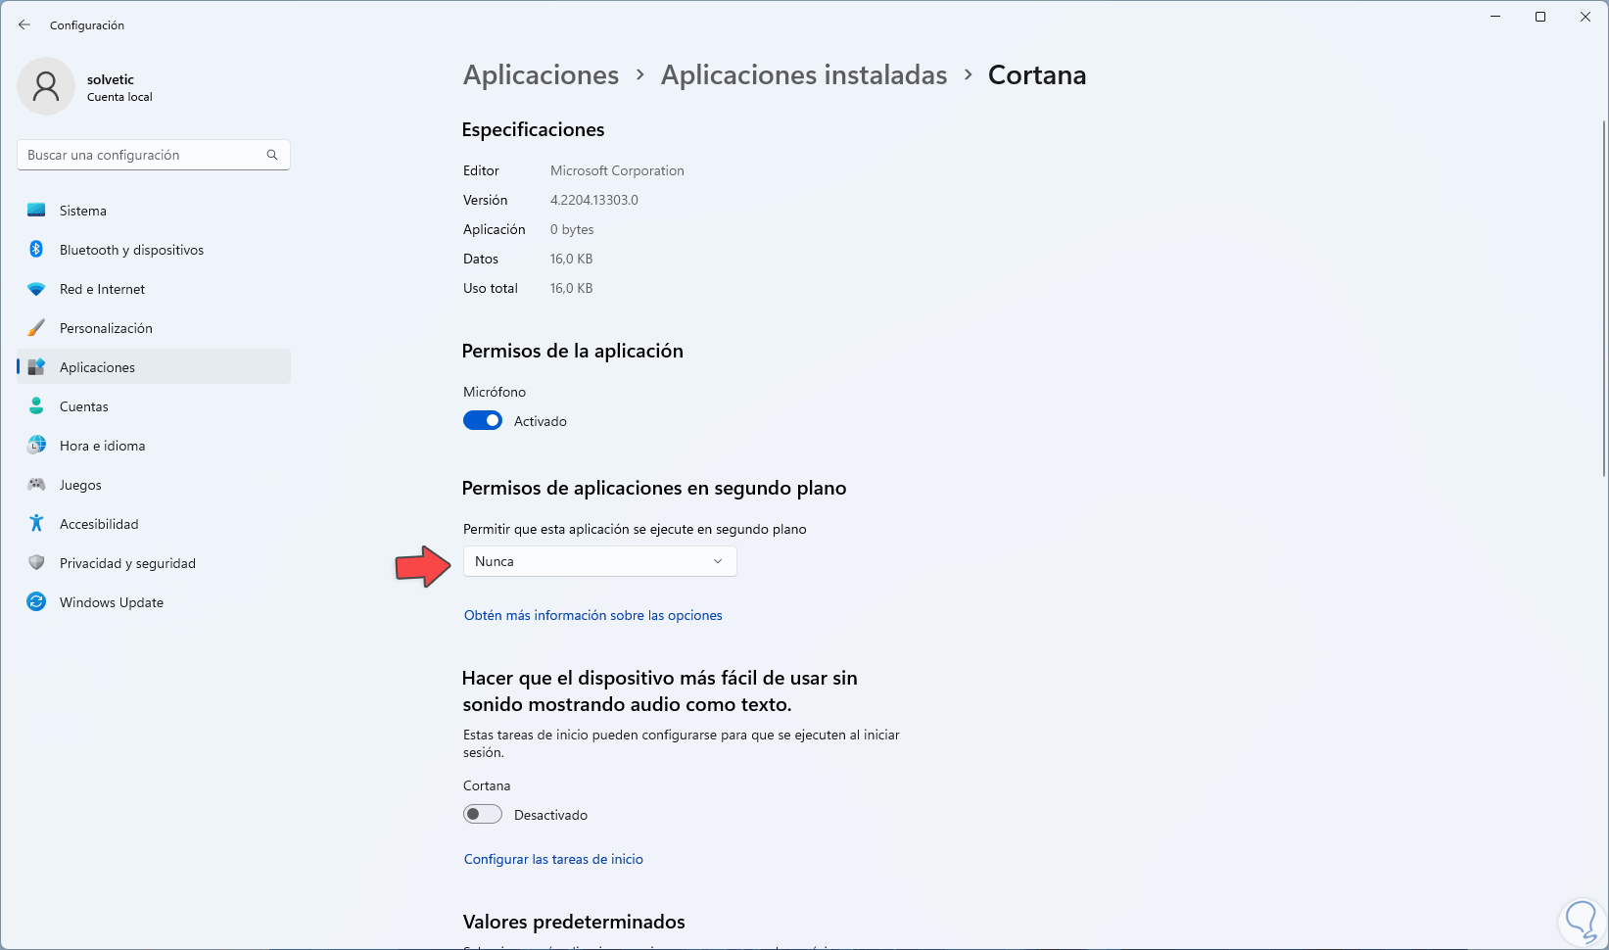1609x950 pixels.
Task: Open the solvetic user profile picture
Action: coord(46,86)
